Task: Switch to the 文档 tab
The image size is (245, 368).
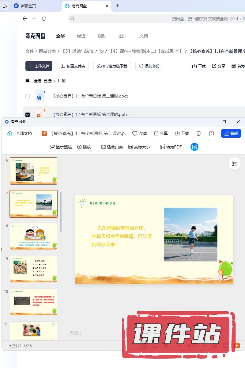Action: (x=144, y=36)
